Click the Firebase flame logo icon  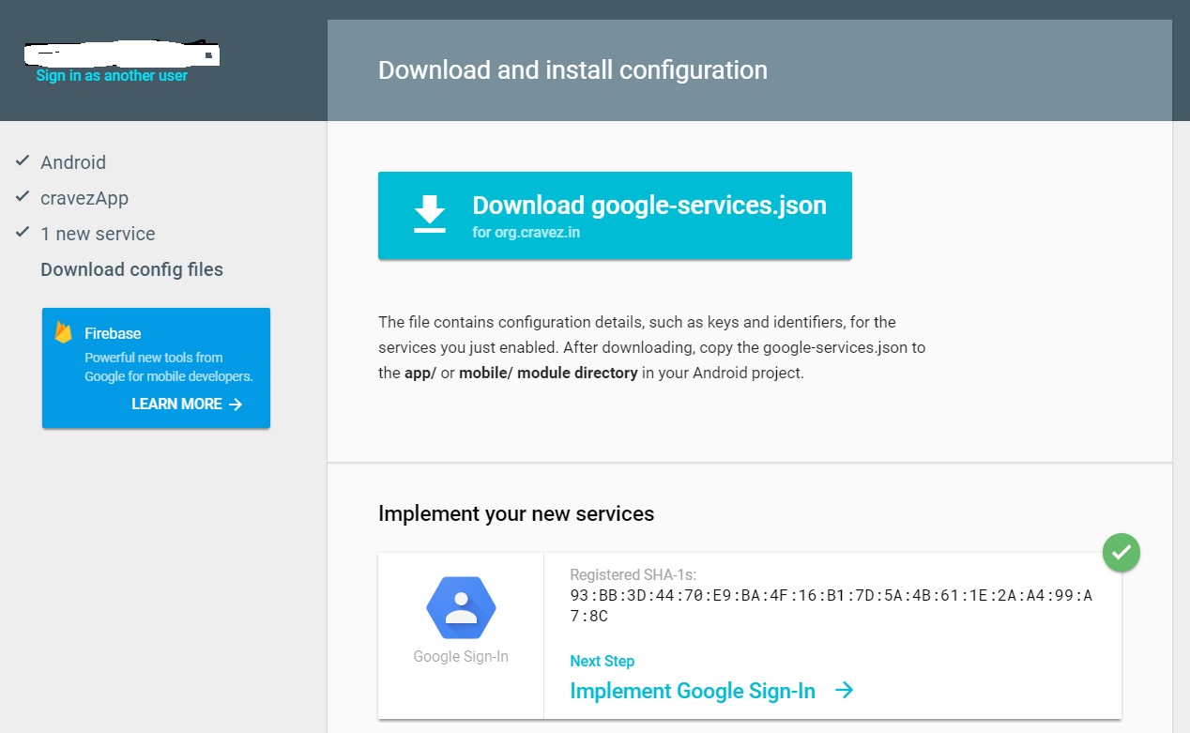64,332
